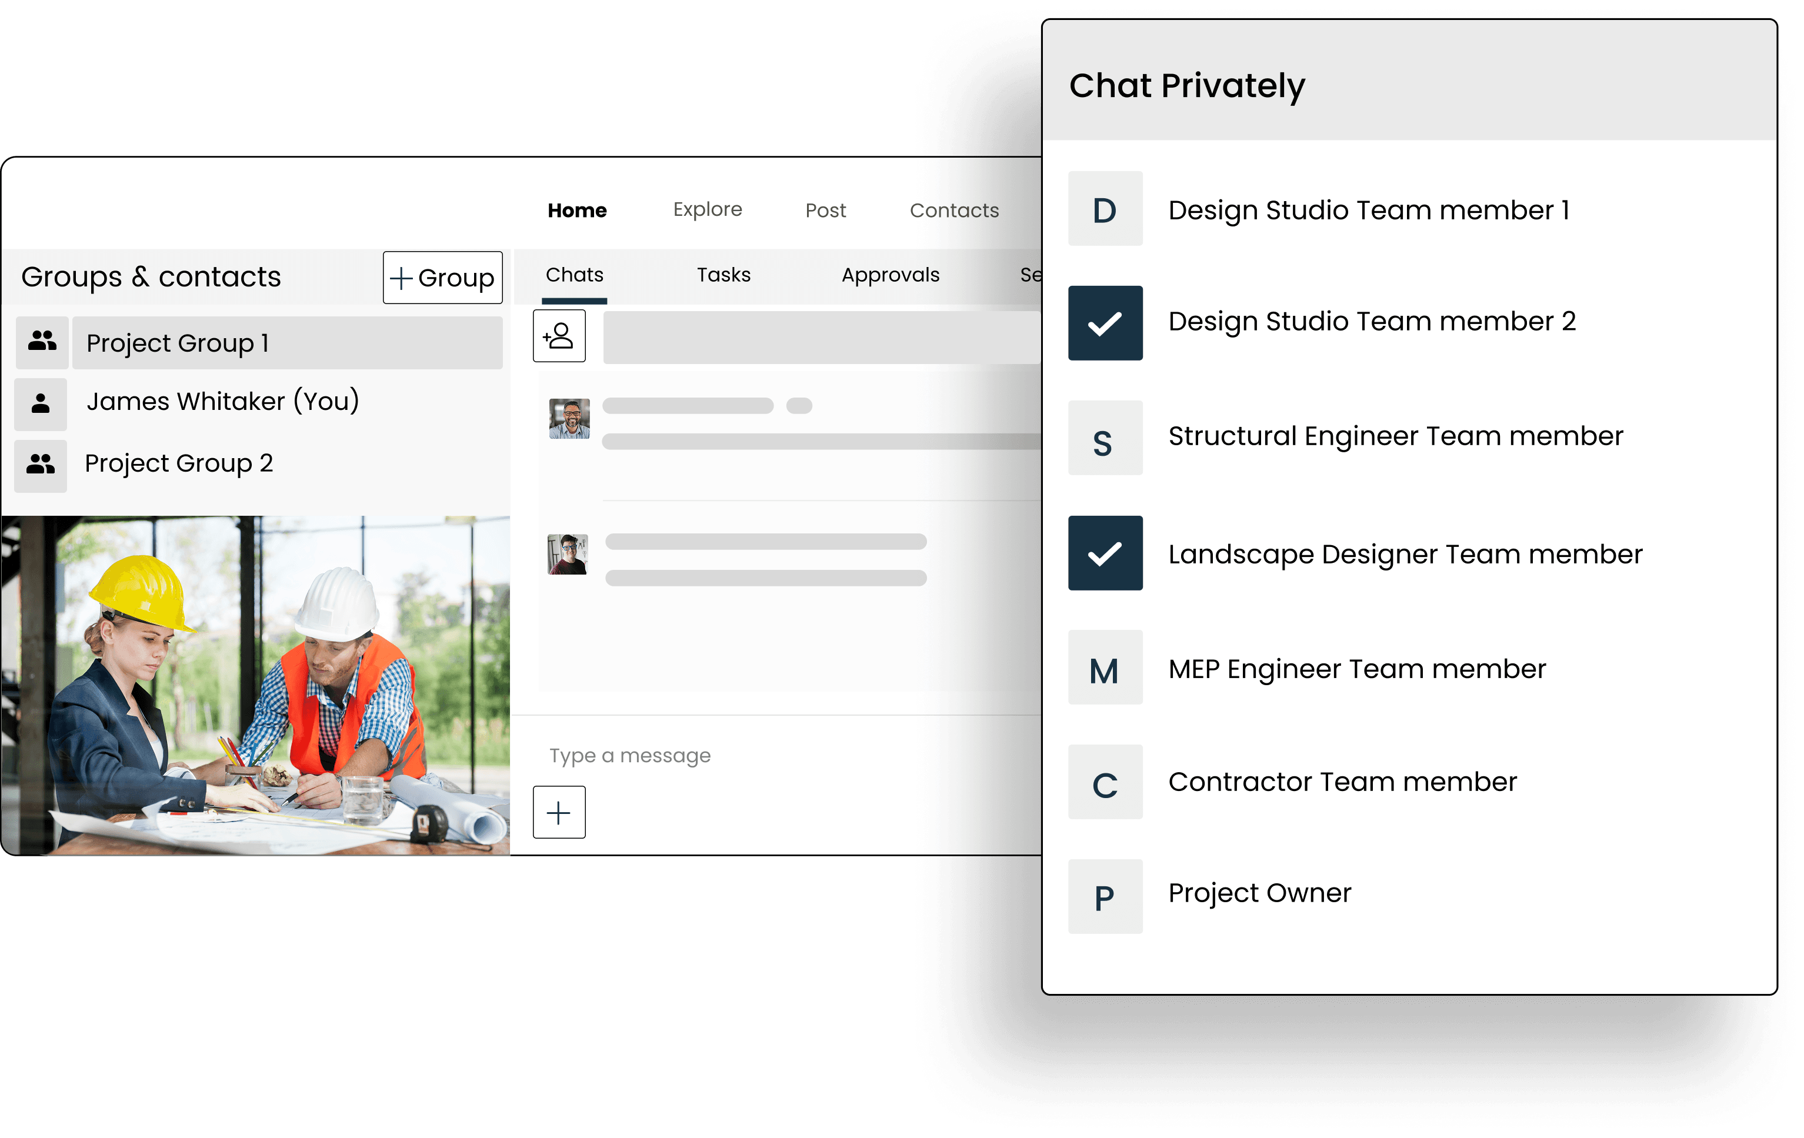The width and height of the screenshot is (1804, 1138).
Task: Select Project Group 2 in contacts list
Action: 179,464
